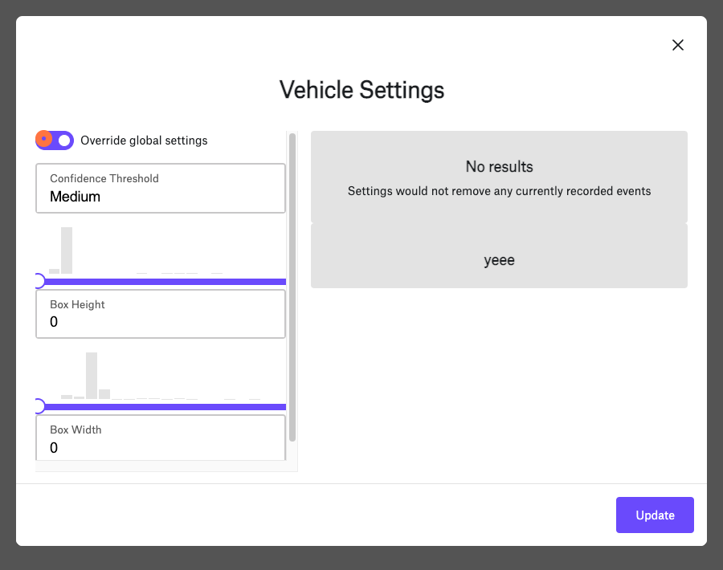This screenshot has height=570, width=723.
Task: Focus the Box Height input field
Action: click(161, 314)
